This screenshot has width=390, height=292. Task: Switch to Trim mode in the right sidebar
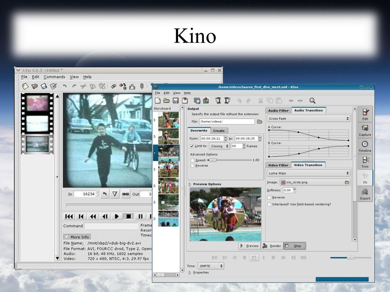[365, 162]
